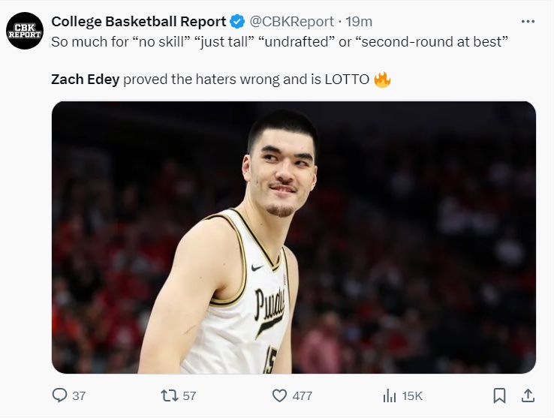
Task: Click the reply speech bubble icon
Action: (x=60, y=395)
